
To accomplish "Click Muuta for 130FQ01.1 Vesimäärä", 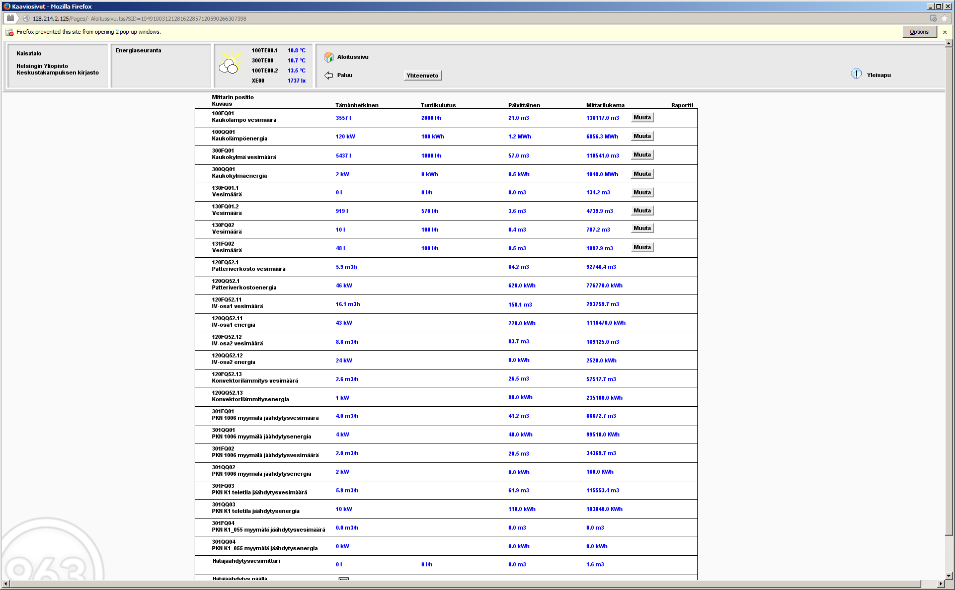I will (642, 192).
